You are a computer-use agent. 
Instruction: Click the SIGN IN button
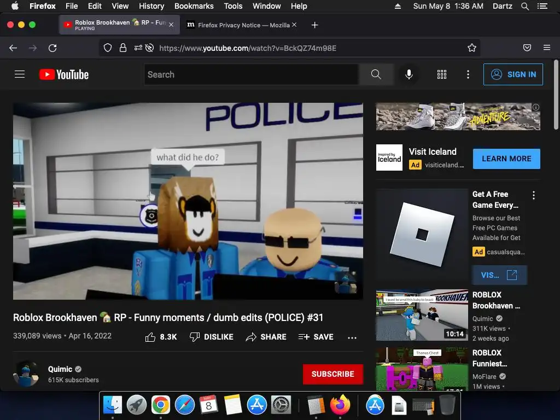(513, 74)
